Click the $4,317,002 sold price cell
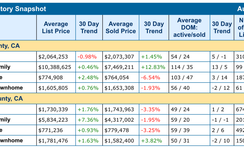The width and height of the screenshot is (244, 151). tap(119, 120)
